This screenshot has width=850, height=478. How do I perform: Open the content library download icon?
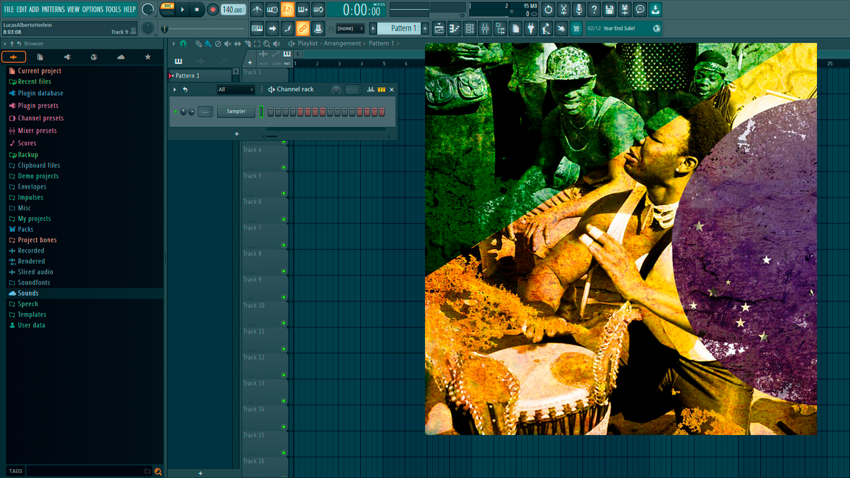click(655, 9)
